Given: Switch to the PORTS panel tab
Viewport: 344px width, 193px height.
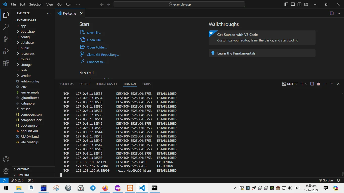Looking at the screenshot, I should point(146,84).
